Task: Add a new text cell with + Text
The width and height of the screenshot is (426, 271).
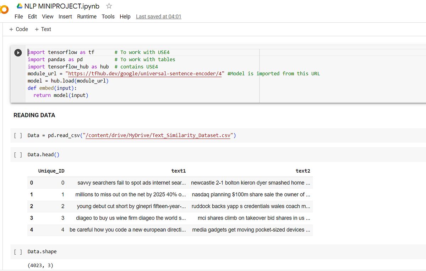Action: (x=43, y=29)
